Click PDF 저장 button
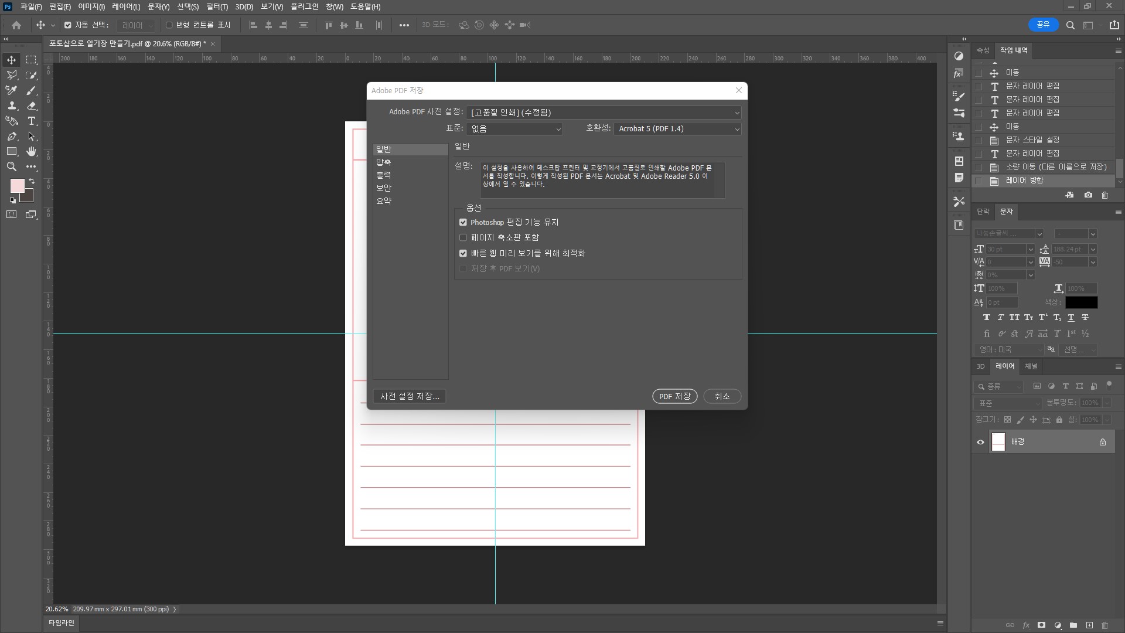The image size is (1125, 633). tap(674, 397)
